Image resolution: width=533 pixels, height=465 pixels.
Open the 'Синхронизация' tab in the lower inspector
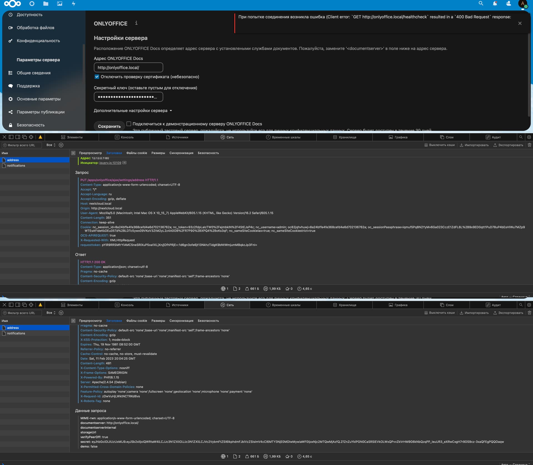(181, 321)
